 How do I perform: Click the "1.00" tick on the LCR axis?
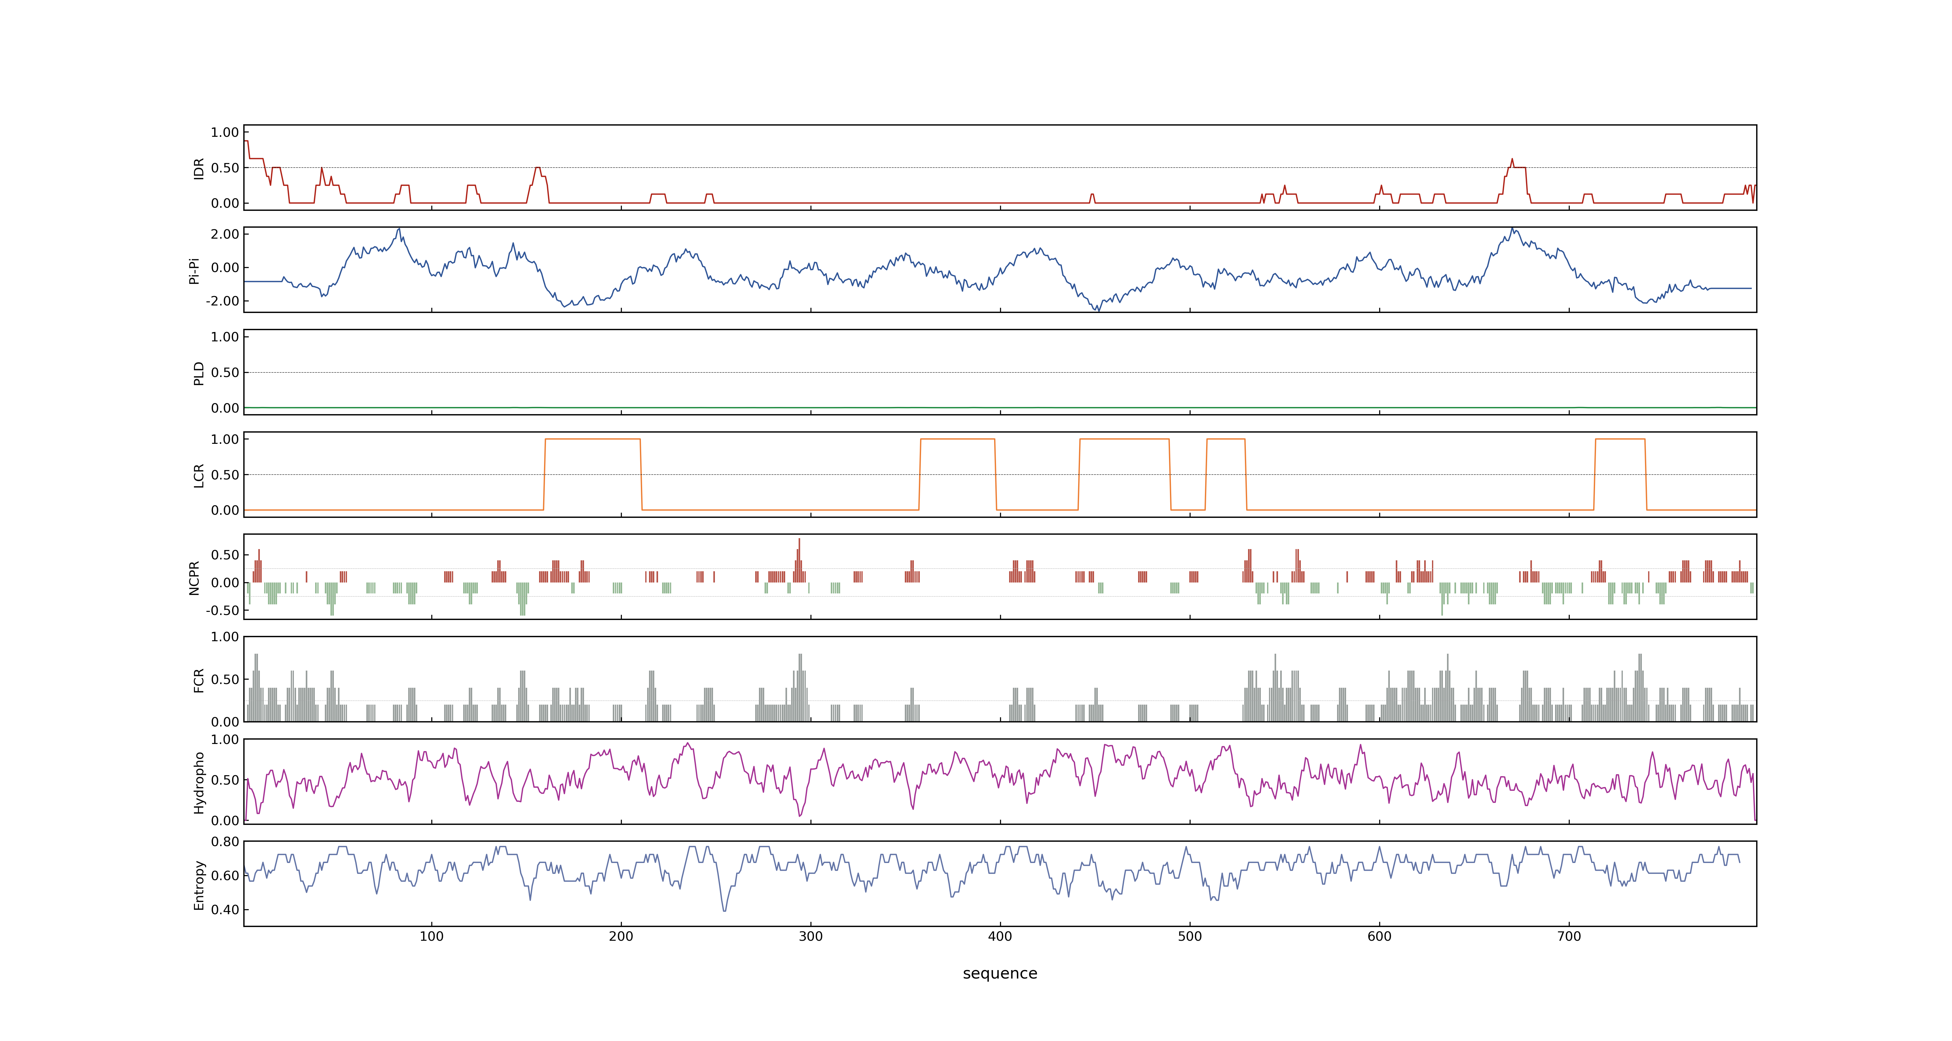[x=225, y=439]
